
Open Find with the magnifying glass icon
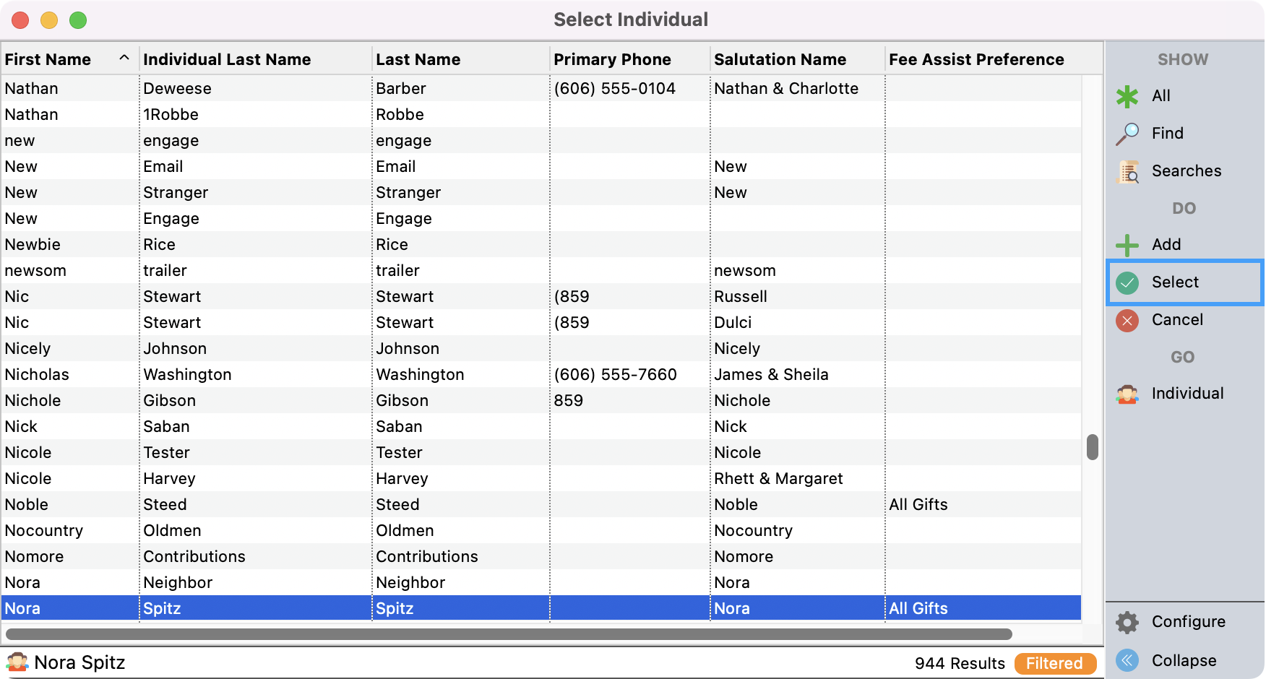pyautogui.click(x=1127, y=134)
